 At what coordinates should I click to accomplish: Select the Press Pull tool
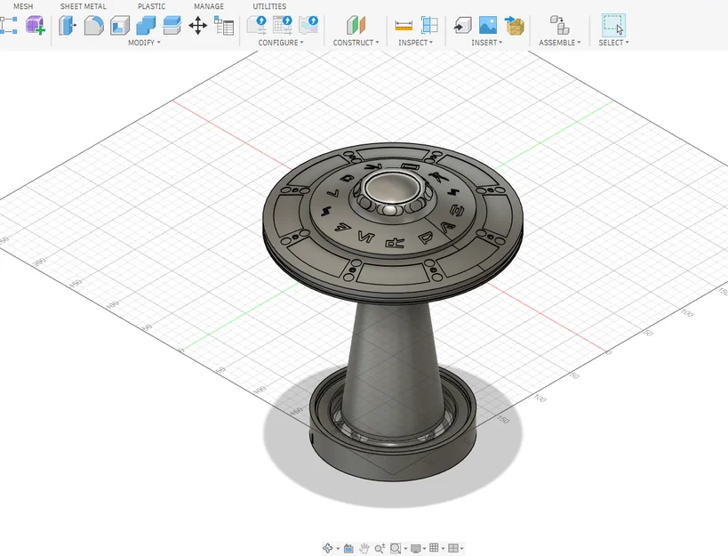68,26
